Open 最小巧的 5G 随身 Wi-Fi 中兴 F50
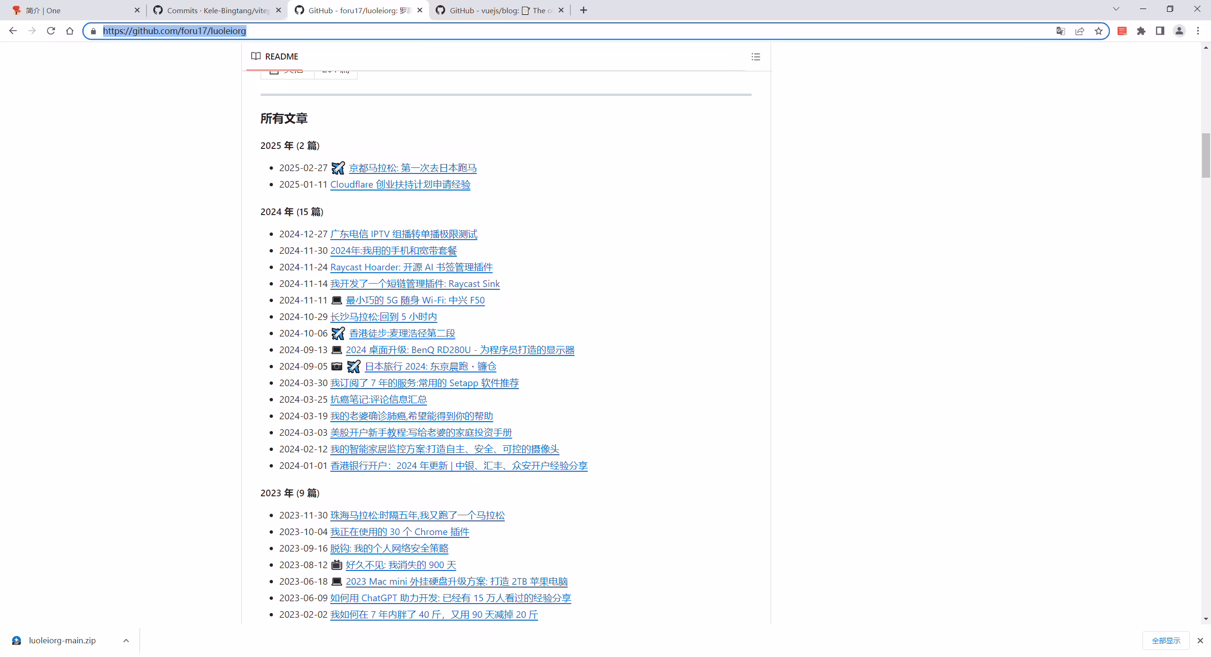1211x657 pixels. [415, 300]
